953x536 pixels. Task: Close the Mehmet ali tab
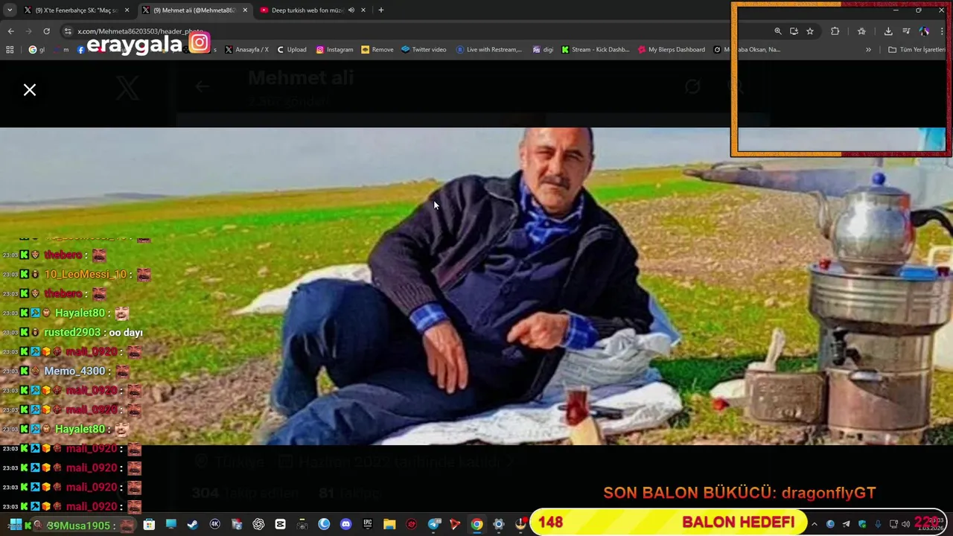(245, 10)
